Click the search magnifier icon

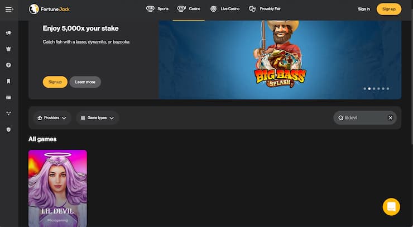click(340, 118)
